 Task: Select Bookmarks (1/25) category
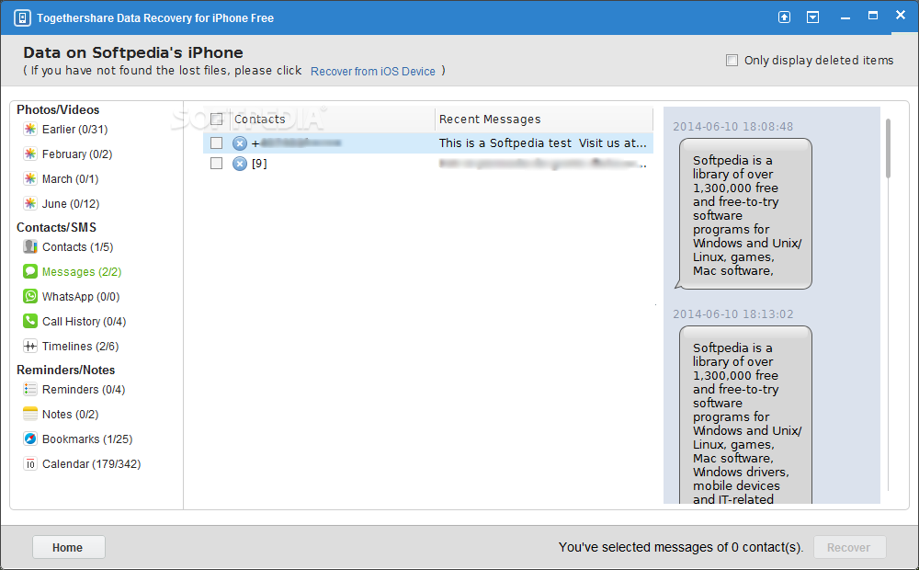click(86, 439)
